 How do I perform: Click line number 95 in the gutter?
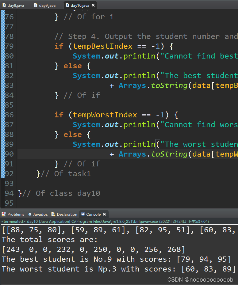(9, 203)
